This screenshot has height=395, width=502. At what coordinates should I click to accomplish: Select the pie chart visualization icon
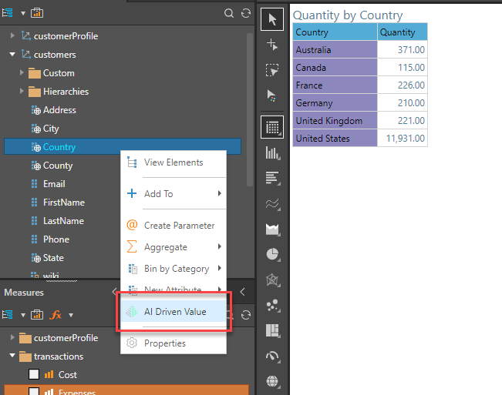[272, 254]
